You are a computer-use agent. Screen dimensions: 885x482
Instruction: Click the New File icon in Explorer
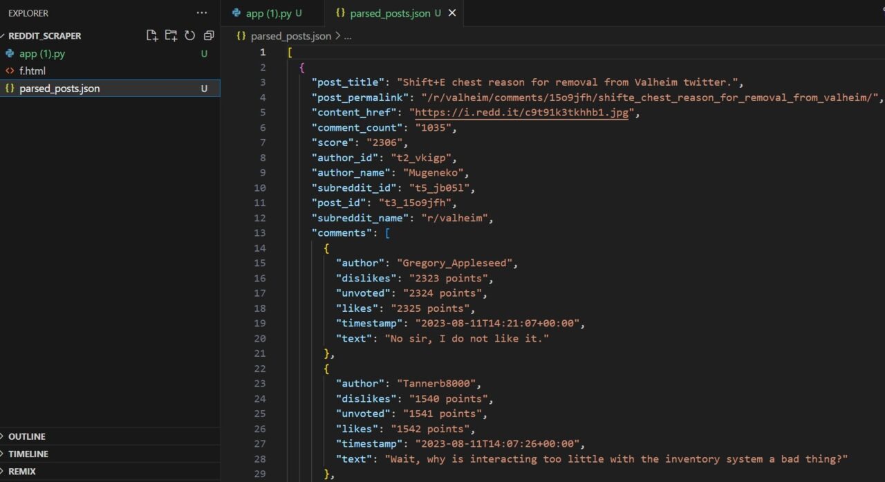click(x=152, y=35)
